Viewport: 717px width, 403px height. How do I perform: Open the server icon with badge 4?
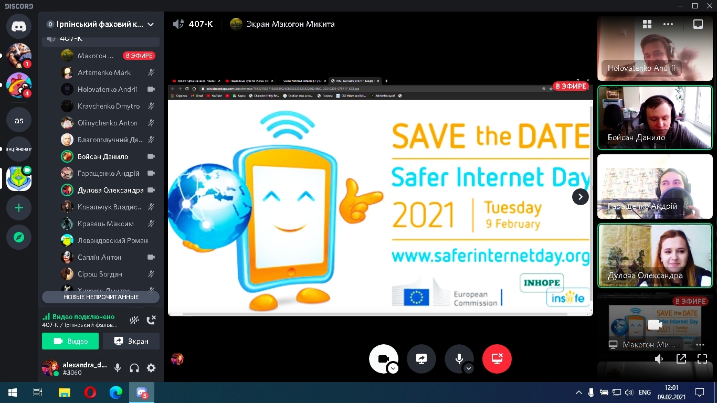click(x=19, y=85)
